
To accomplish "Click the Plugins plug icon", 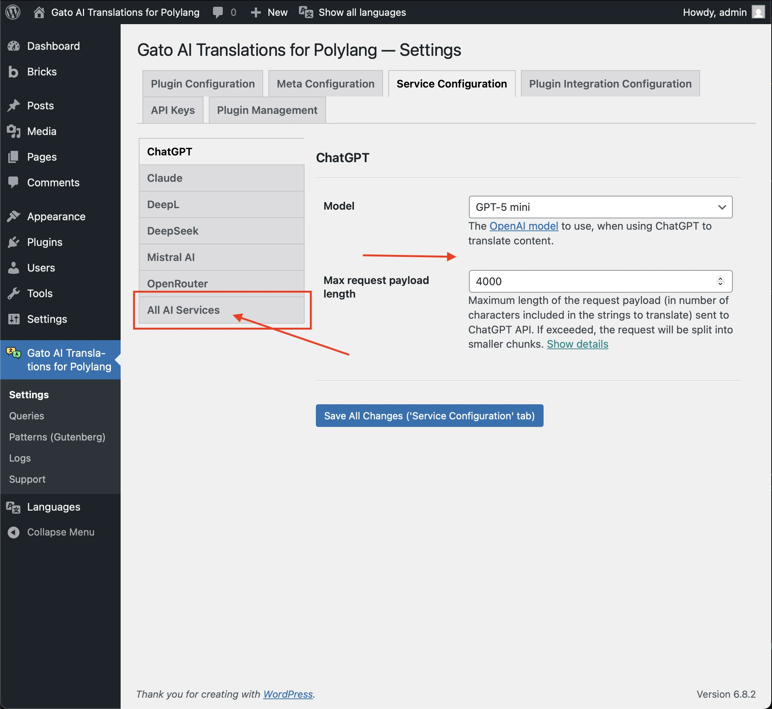I will [14, 242].
